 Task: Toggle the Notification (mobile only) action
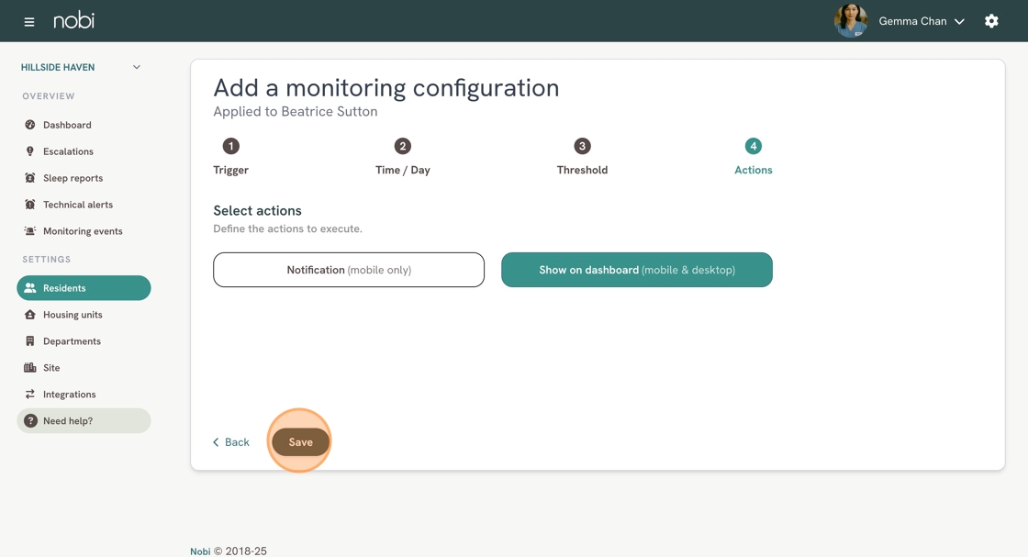[349, 270]
